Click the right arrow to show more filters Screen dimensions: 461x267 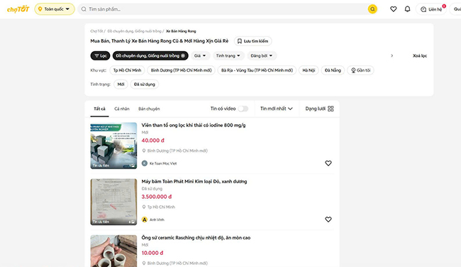391,55
